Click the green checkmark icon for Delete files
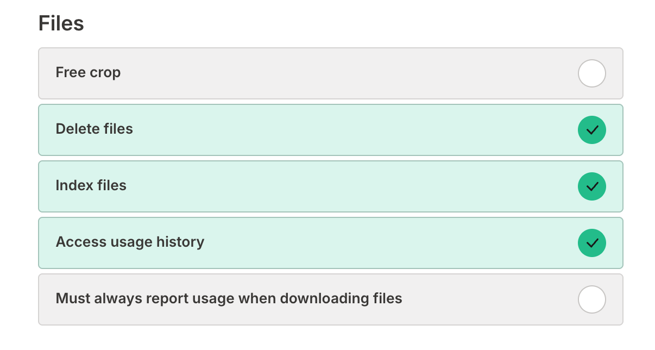 (591, 130)
